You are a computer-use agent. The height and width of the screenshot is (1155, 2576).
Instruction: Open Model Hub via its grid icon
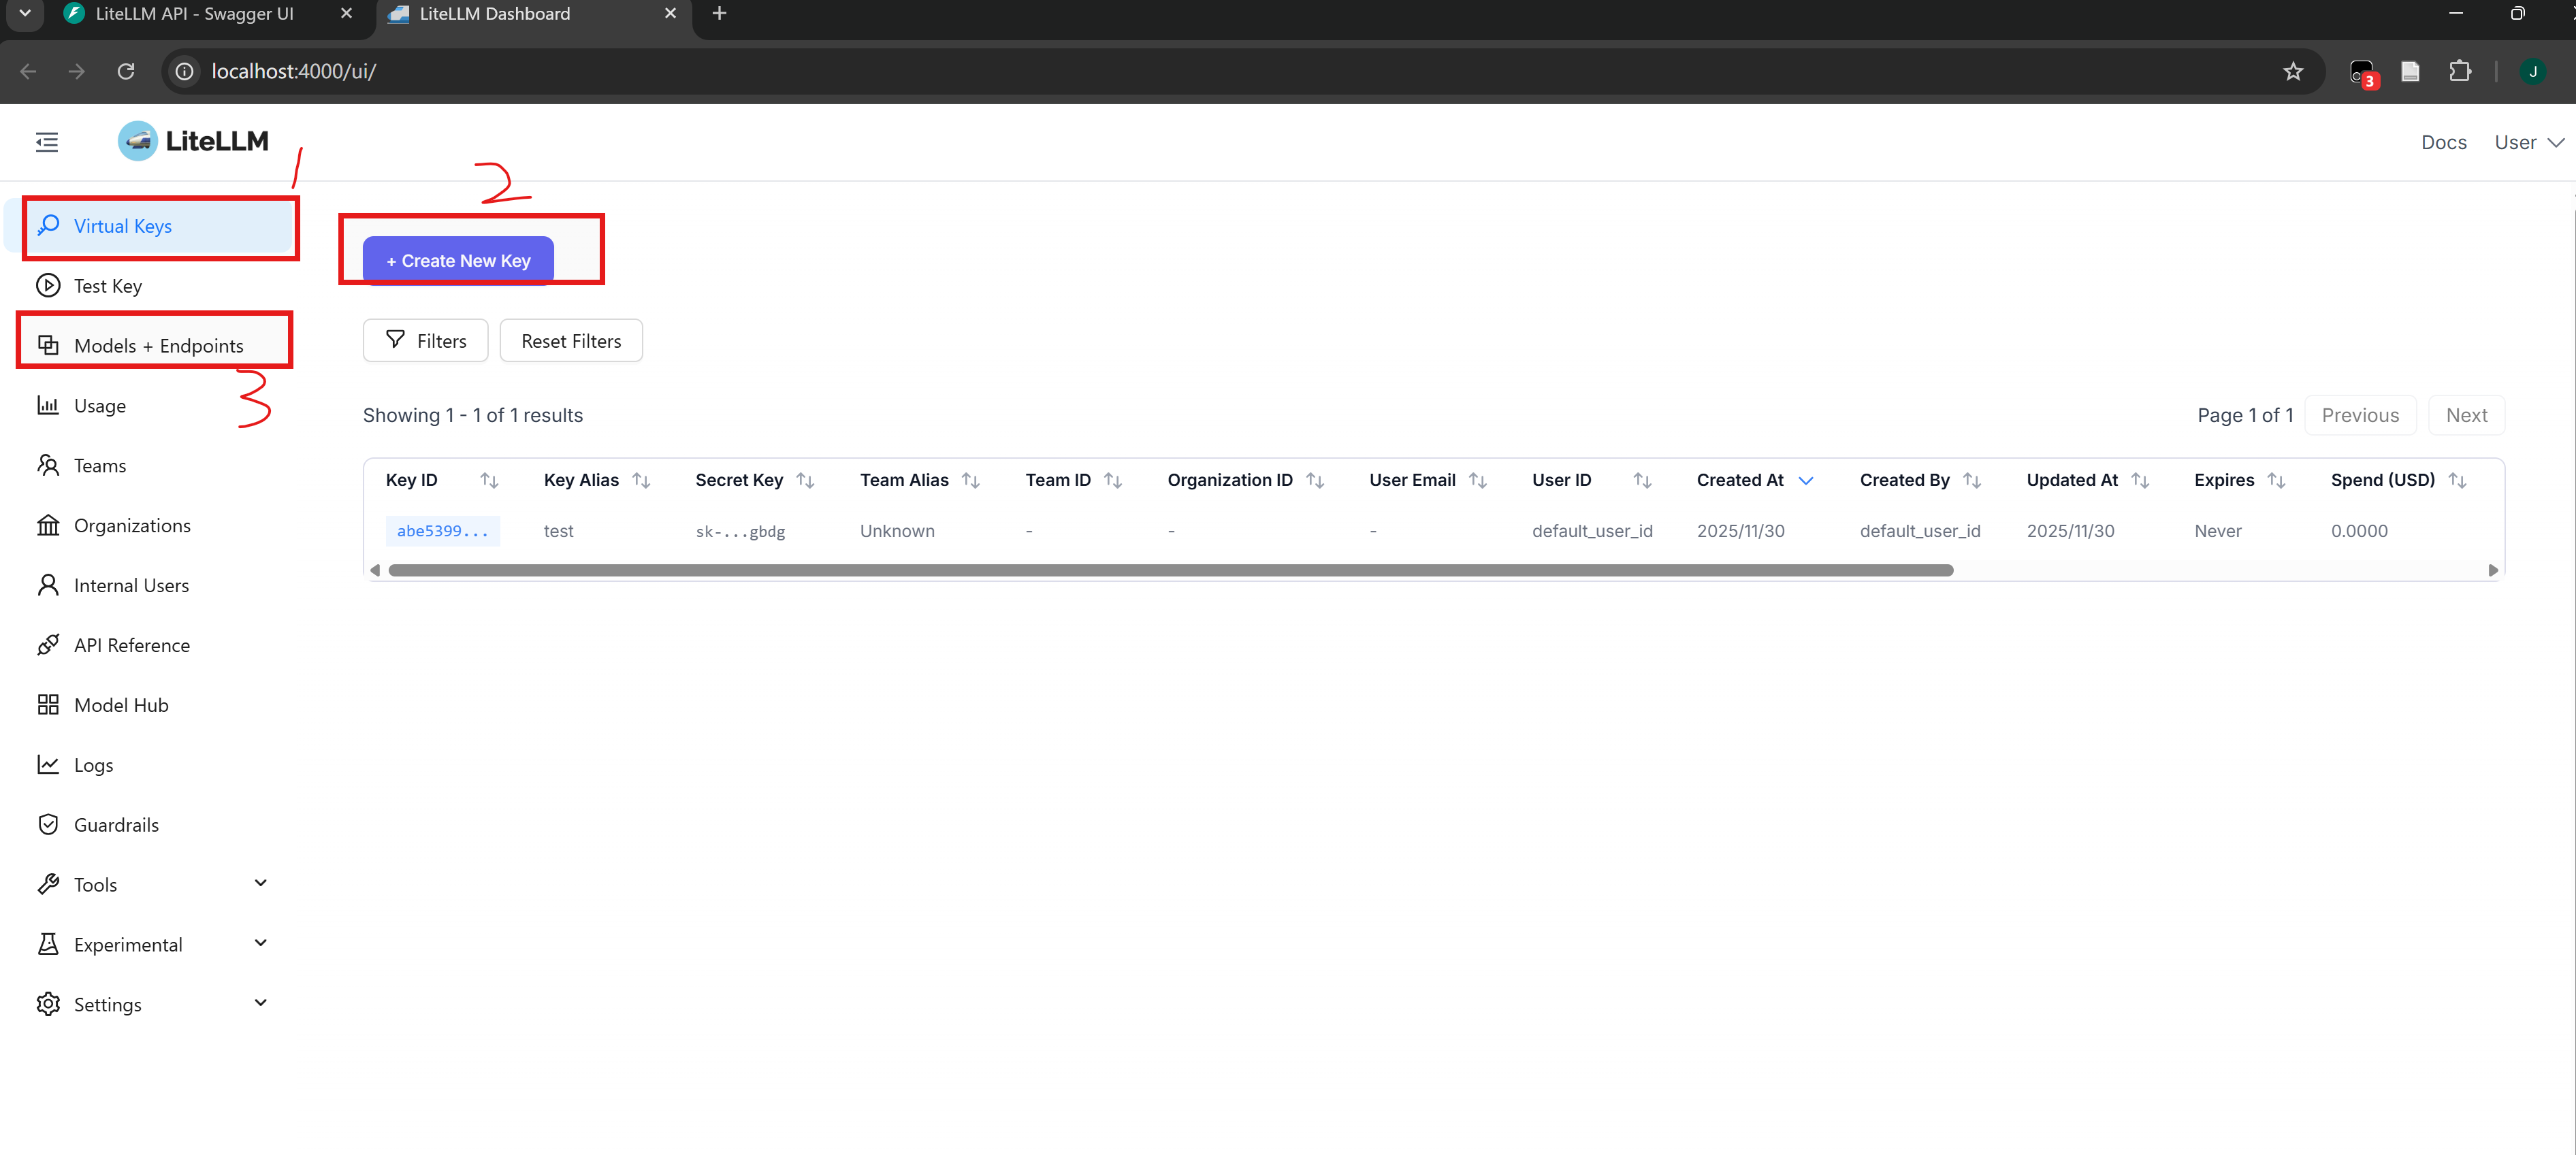[48, 705]
